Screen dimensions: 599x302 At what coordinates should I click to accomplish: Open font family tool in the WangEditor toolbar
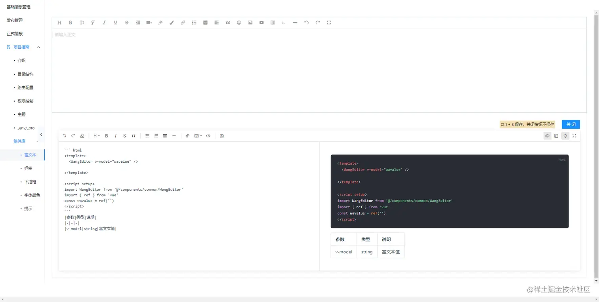(93, 23)
